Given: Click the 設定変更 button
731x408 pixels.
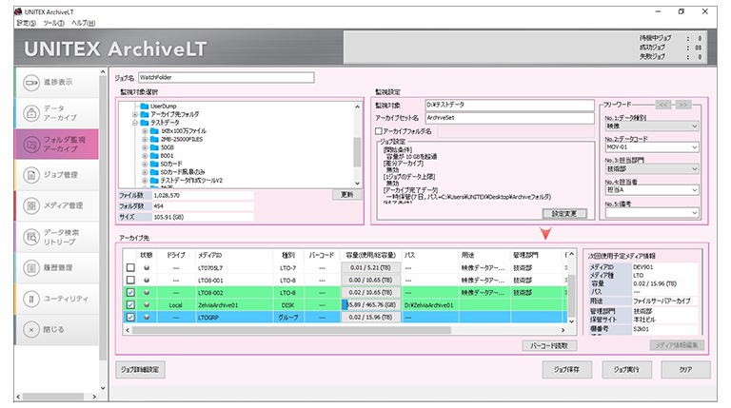Looking at the screenshot, I should tap(570, 213).
